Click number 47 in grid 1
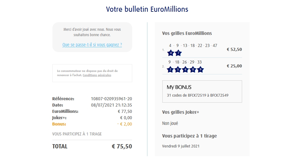This screenshot has width=293, height=158. 215,46
